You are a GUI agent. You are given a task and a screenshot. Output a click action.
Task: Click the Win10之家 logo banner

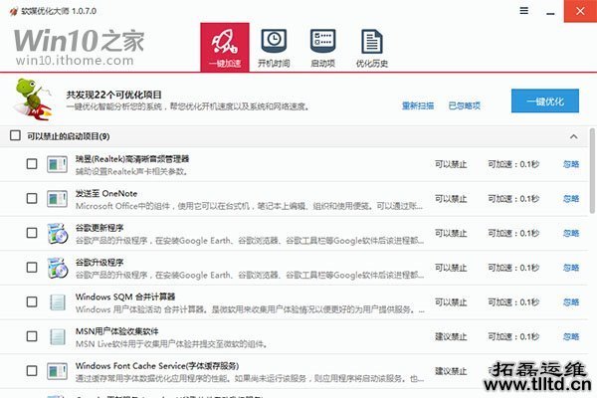pos(79,47)
